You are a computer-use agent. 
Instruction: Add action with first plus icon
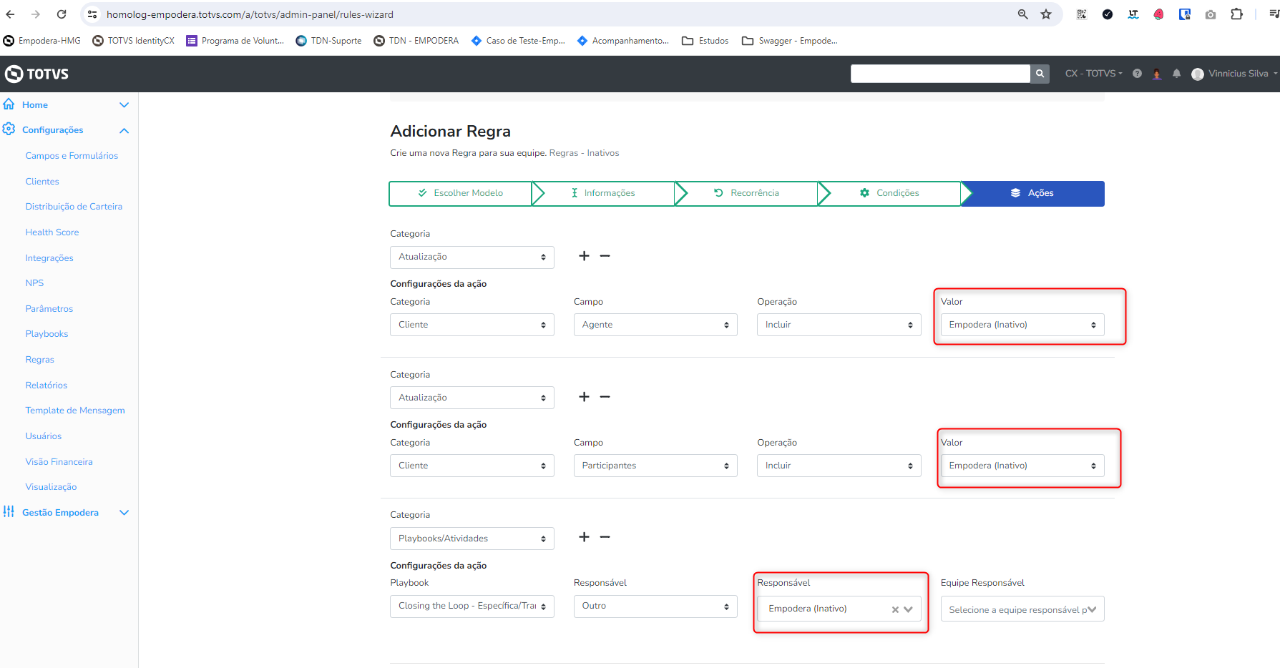tap(584, 256)
